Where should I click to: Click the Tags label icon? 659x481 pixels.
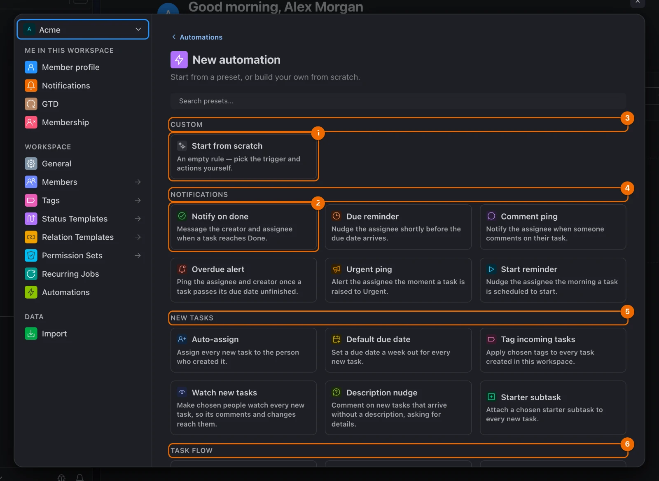31,201
